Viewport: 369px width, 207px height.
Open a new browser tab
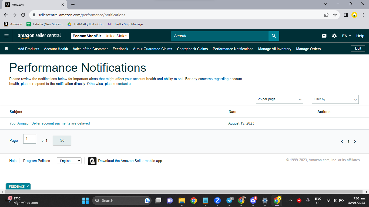73,5
